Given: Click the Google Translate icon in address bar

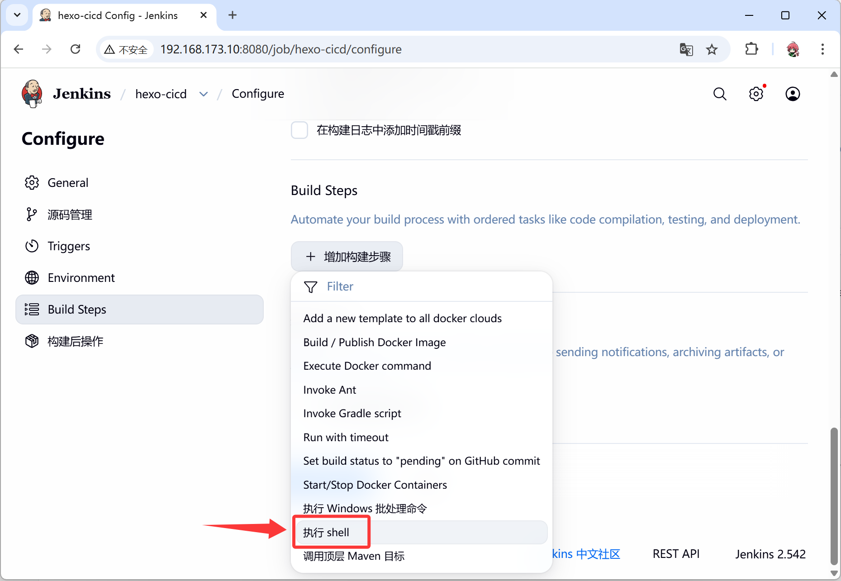Looking at the screenshot, I should pos(686,49).
